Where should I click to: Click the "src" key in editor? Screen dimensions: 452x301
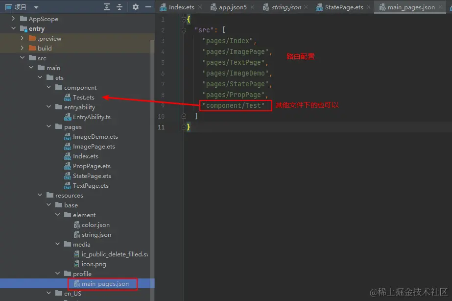204,30
